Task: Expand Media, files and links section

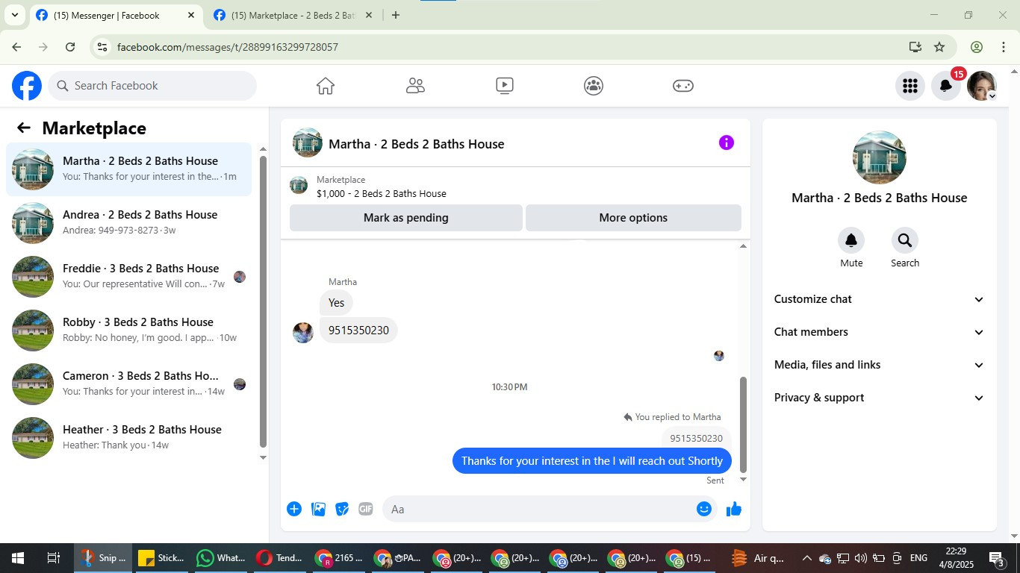Action: coord(880,365)
